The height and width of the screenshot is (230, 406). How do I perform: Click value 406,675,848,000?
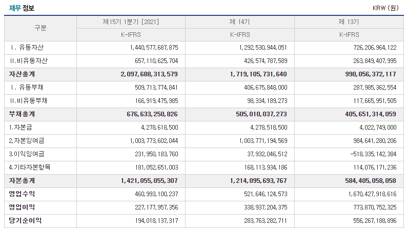click(x=266, y=88)
